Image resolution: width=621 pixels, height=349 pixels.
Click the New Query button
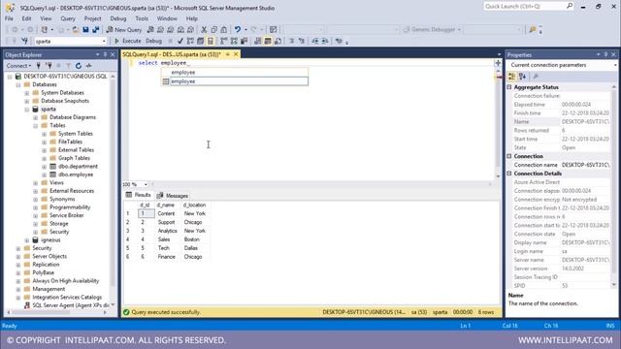(124, 30)
